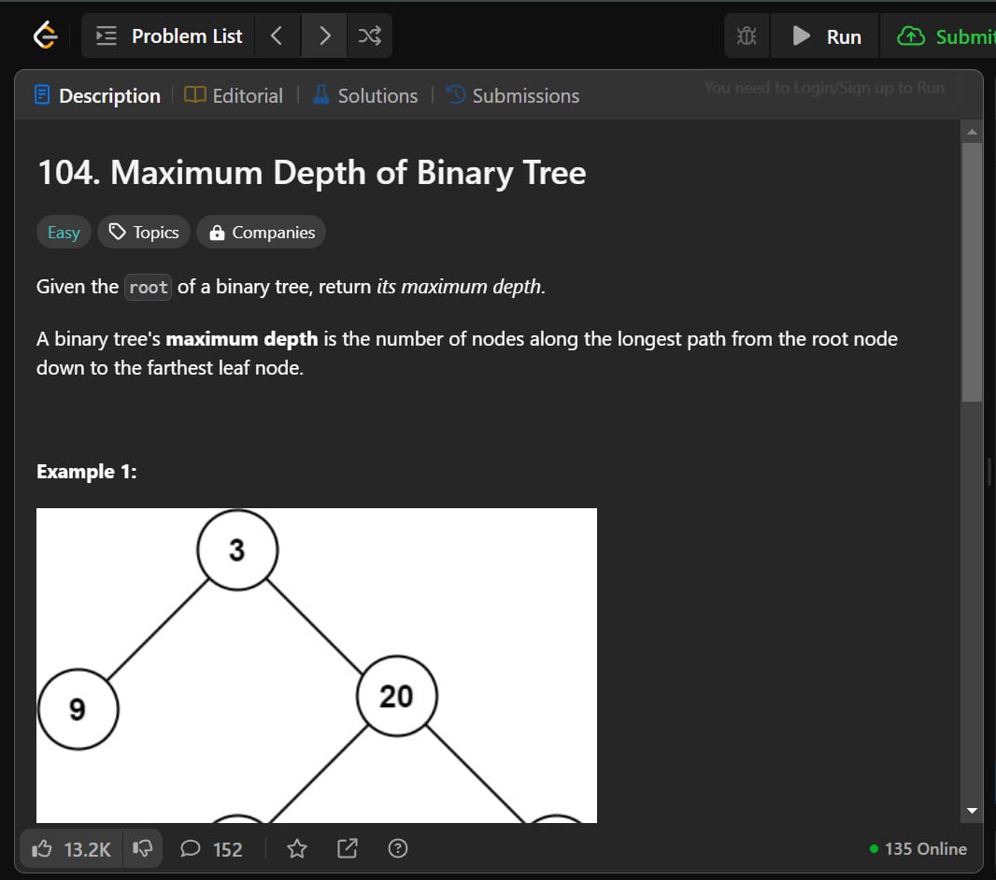The height and width of the screenshot is (880, 996).
Task: Open the LeetCode logo home link
Action: (x=45, y=35)
